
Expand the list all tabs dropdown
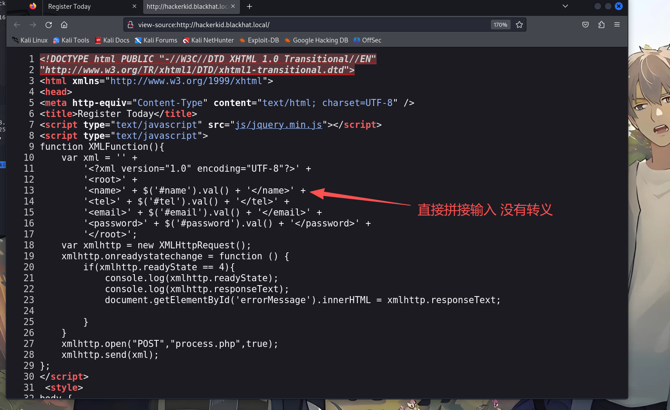point(565,6)
